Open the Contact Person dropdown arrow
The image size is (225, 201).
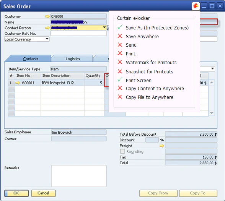click(x=104, y=28)
